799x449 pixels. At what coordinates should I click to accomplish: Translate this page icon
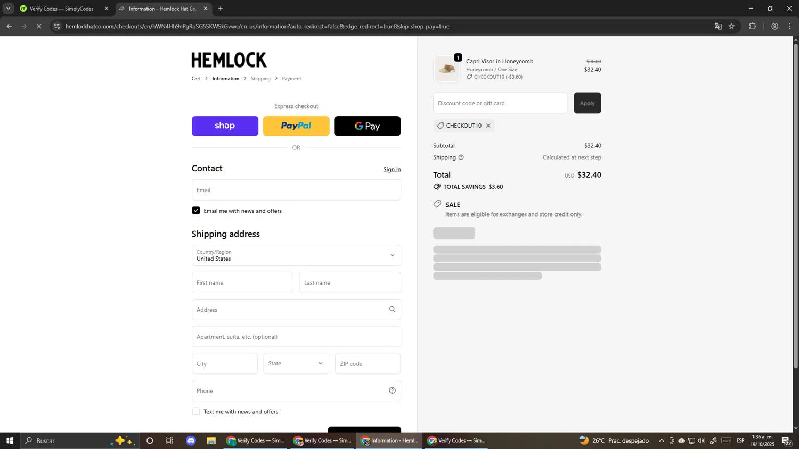[718, 26]
